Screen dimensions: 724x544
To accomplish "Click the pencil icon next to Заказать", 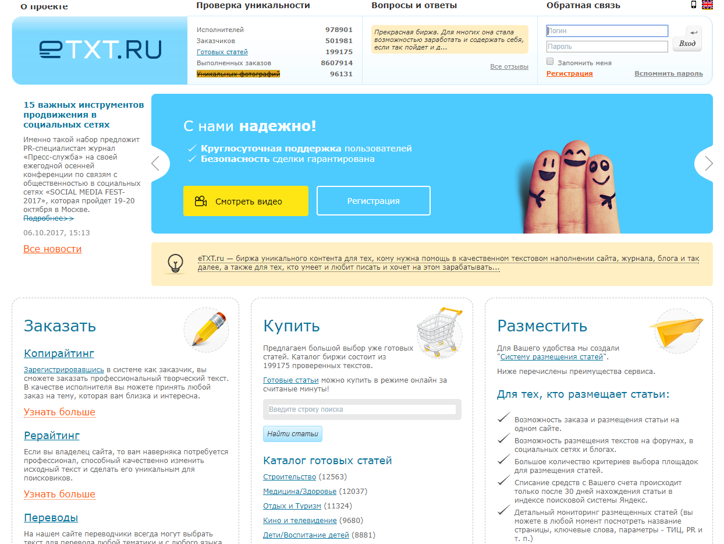I will [x=206, y=329].
